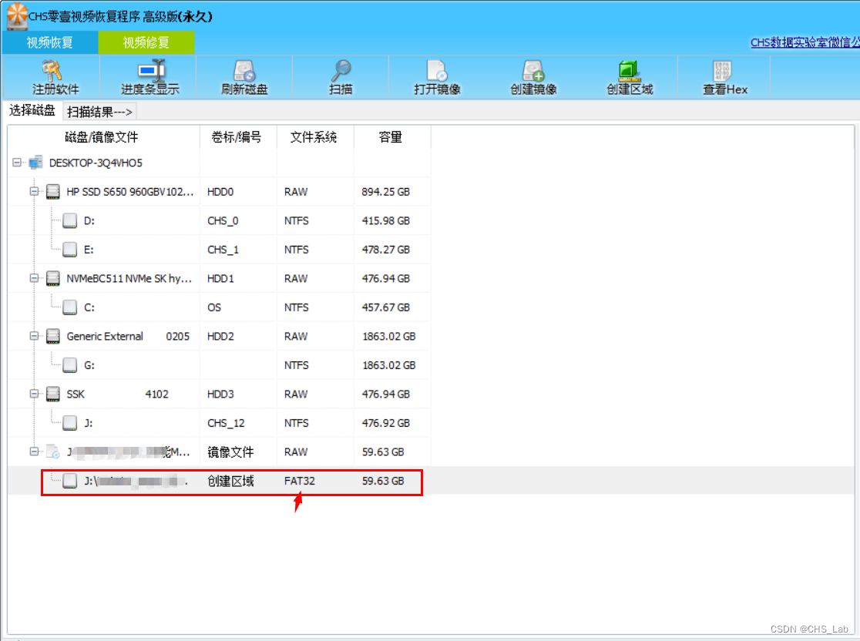This screenshot has width=860, height=641.
Task: Switch to the 视频恢复 tab
Action: point(50,43)
